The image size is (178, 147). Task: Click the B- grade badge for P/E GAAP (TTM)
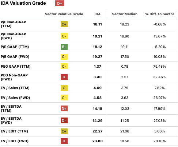pos(64,47)
